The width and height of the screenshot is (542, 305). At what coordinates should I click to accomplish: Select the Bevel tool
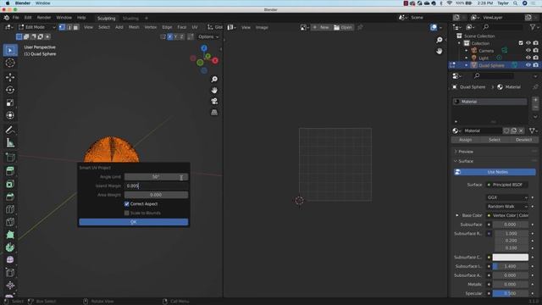pos(10,197)
